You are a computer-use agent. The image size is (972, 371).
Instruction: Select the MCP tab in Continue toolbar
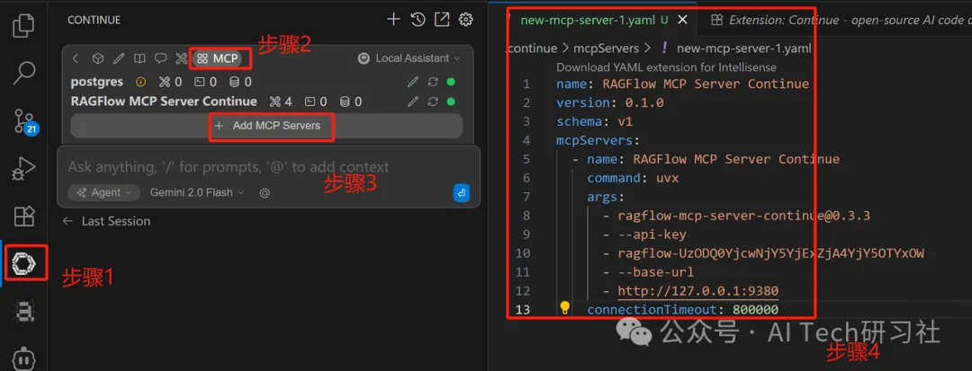(x=218, y=58)
